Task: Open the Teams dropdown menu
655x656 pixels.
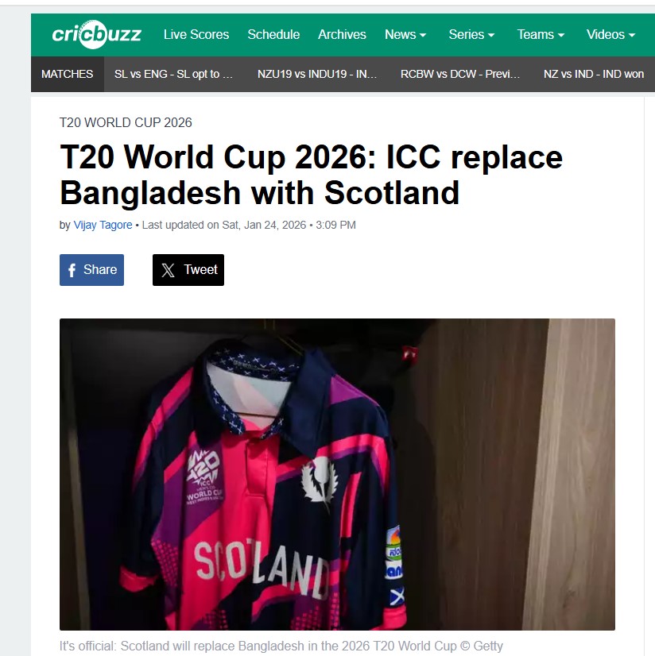Action: click(x=541, y=34)
